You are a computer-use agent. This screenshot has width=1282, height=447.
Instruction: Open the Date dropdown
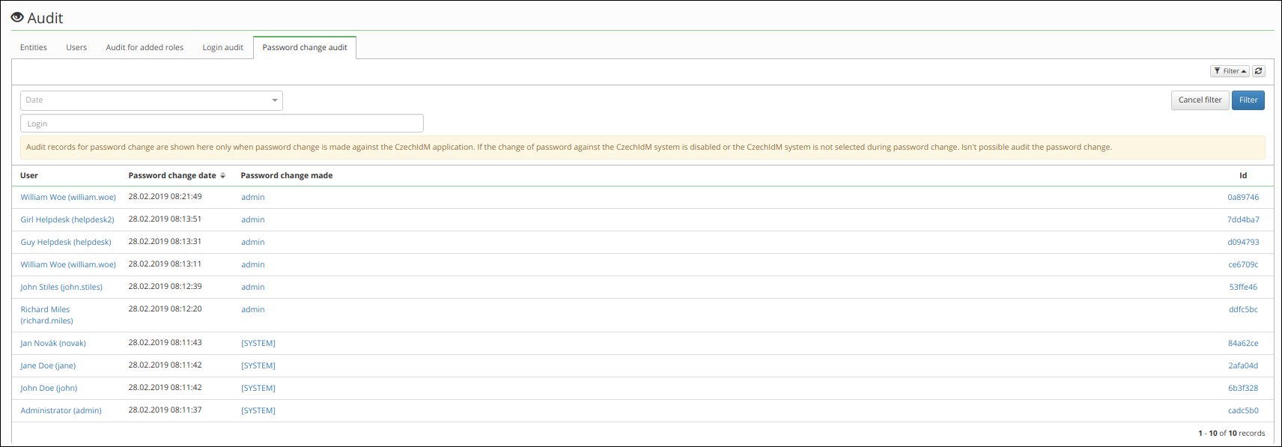tap(151, 100)
